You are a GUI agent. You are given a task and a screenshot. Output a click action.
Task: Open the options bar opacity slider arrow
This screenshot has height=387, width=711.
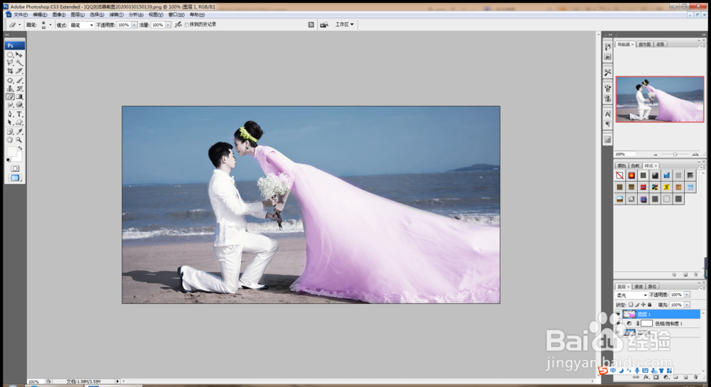point(134,25)
